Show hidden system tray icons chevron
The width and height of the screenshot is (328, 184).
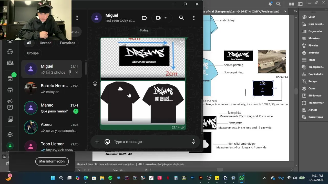(x=265, y=178)
